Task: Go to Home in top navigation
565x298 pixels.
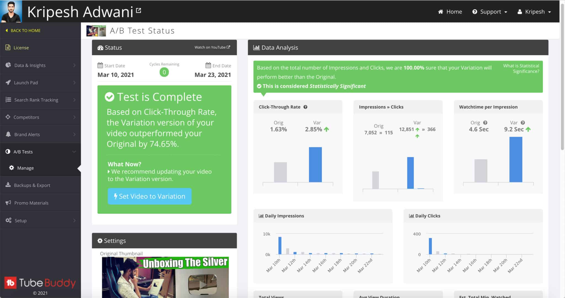Action: 450,12
